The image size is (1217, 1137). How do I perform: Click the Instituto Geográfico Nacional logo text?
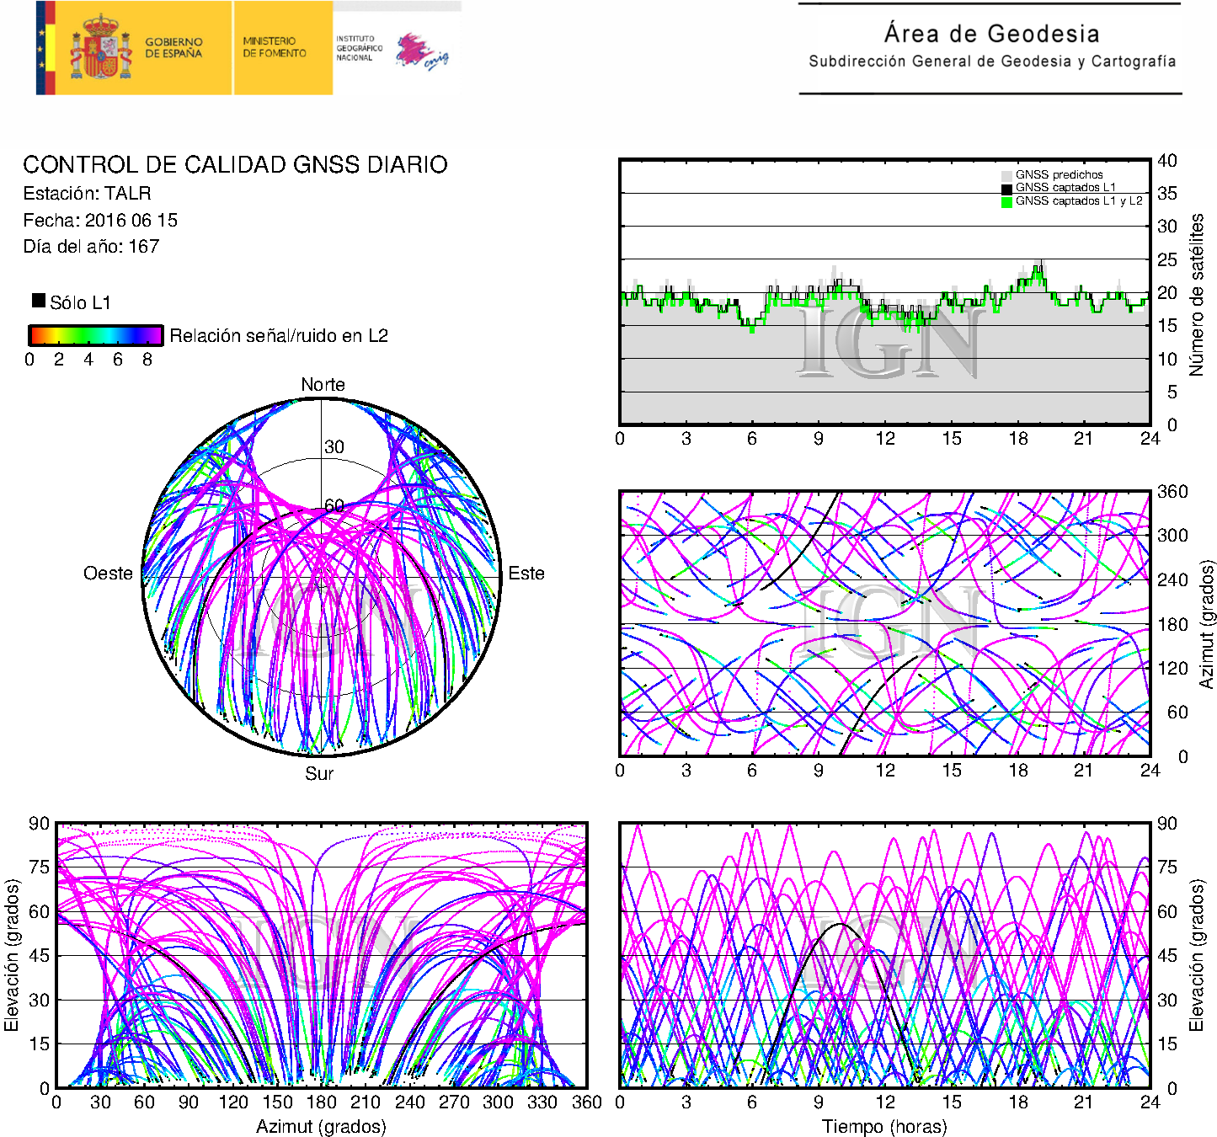(359, 48)
